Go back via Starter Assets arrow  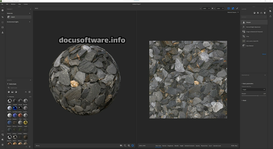(x=8, y=84)
